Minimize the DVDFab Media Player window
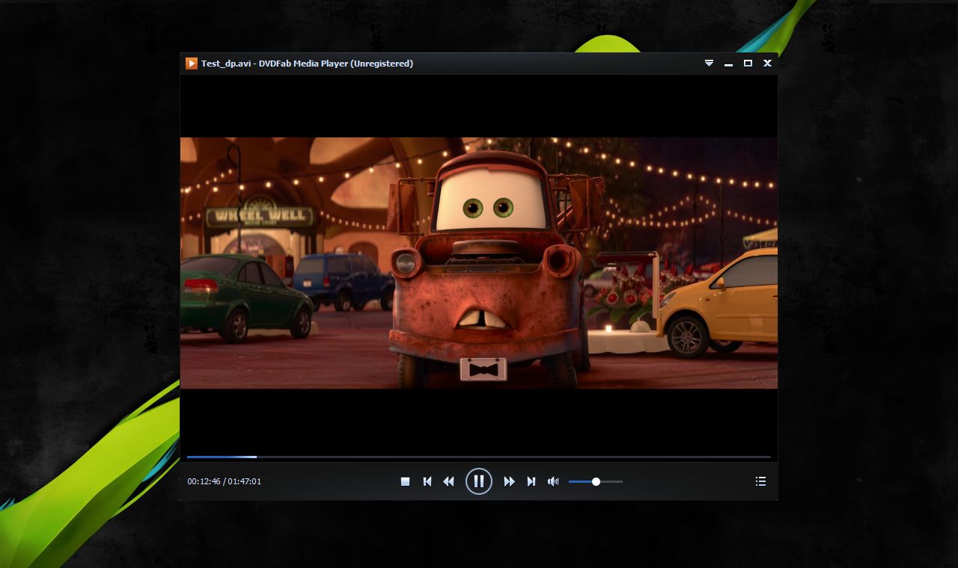 728,64
